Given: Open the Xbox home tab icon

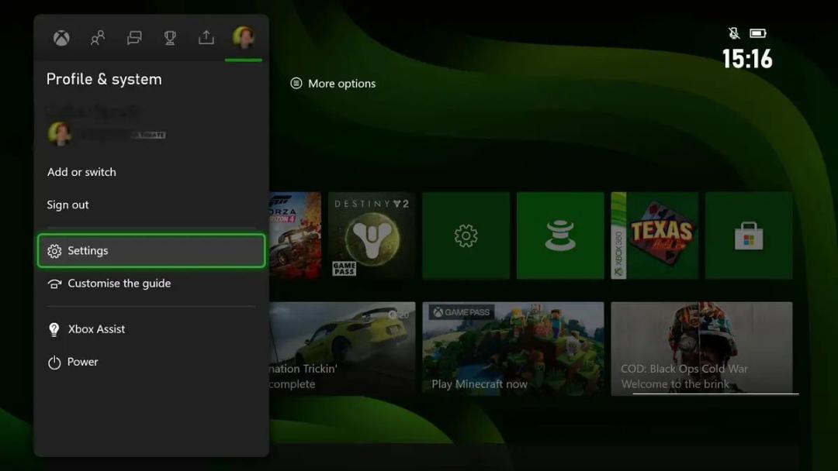Looking at the screenshot, I should [61, 38].
